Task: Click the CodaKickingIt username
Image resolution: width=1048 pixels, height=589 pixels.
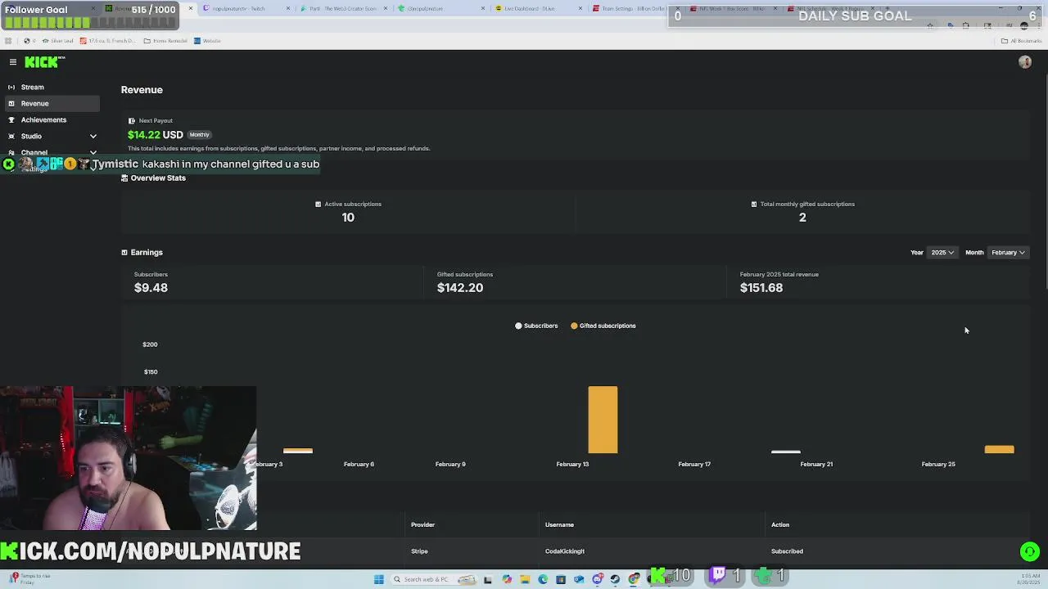Action: (565, 551)
